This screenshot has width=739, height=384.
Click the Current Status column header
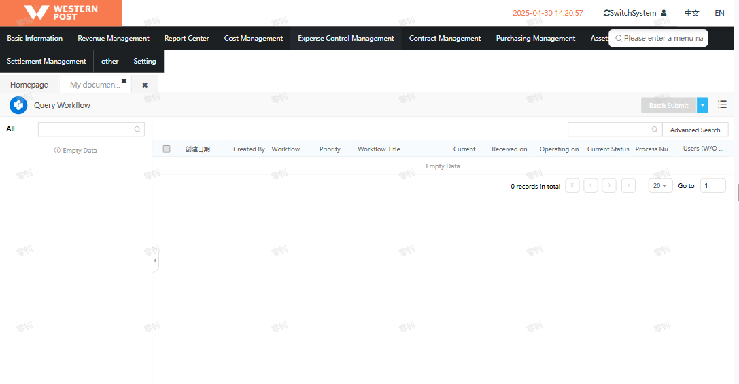pyautogui.click(x=608, y=149)
